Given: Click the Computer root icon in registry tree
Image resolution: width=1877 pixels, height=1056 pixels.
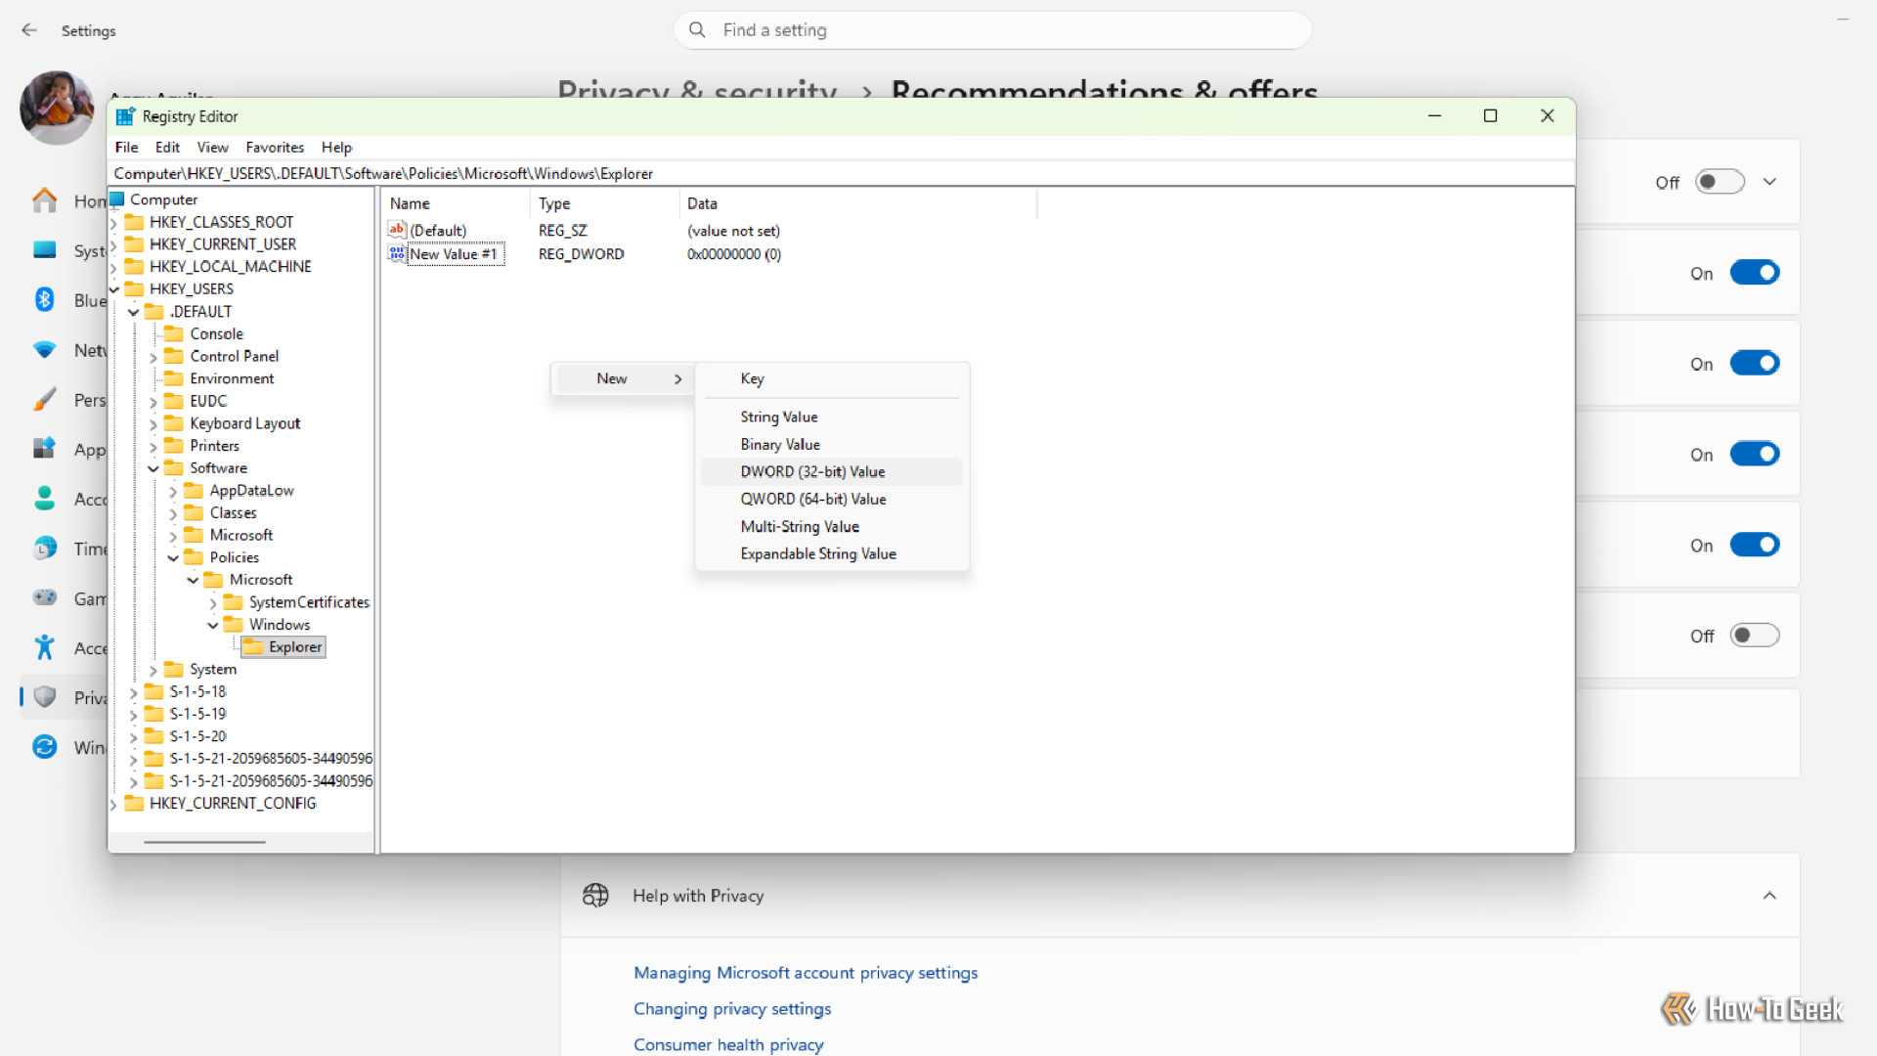Looking at the screenshot, I should (117, 199).
